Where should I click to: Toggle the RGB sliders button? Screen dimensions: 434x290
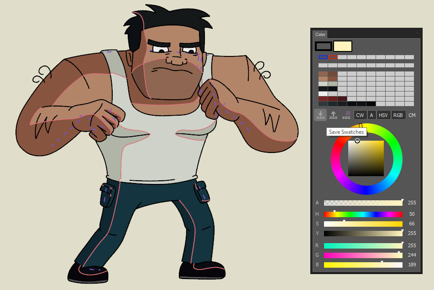point(398,115)
